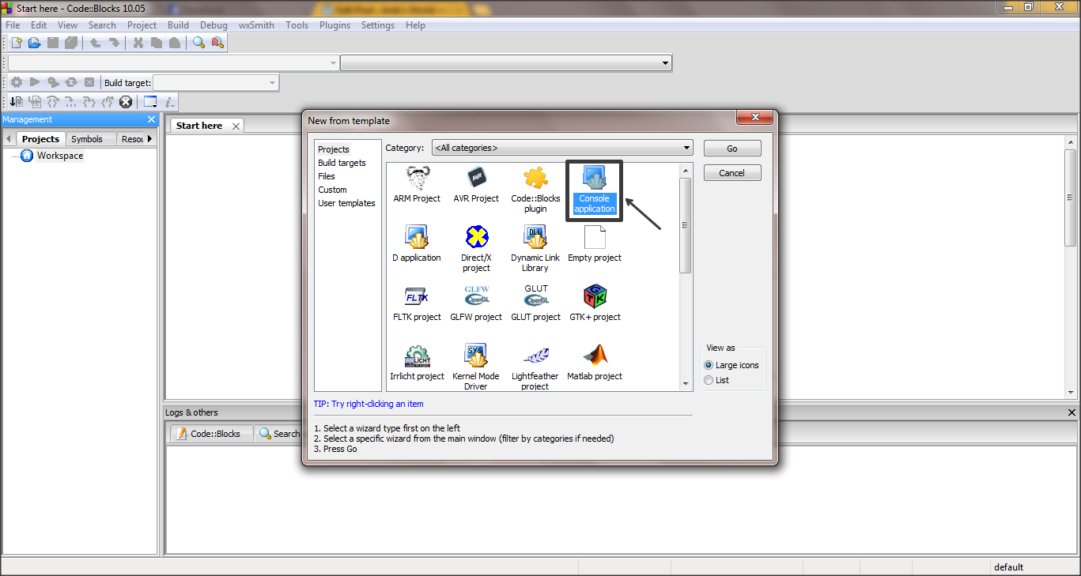This screenshot has height=576, width=1081.
Task: Open the File menu
Action: coord(13,25)
